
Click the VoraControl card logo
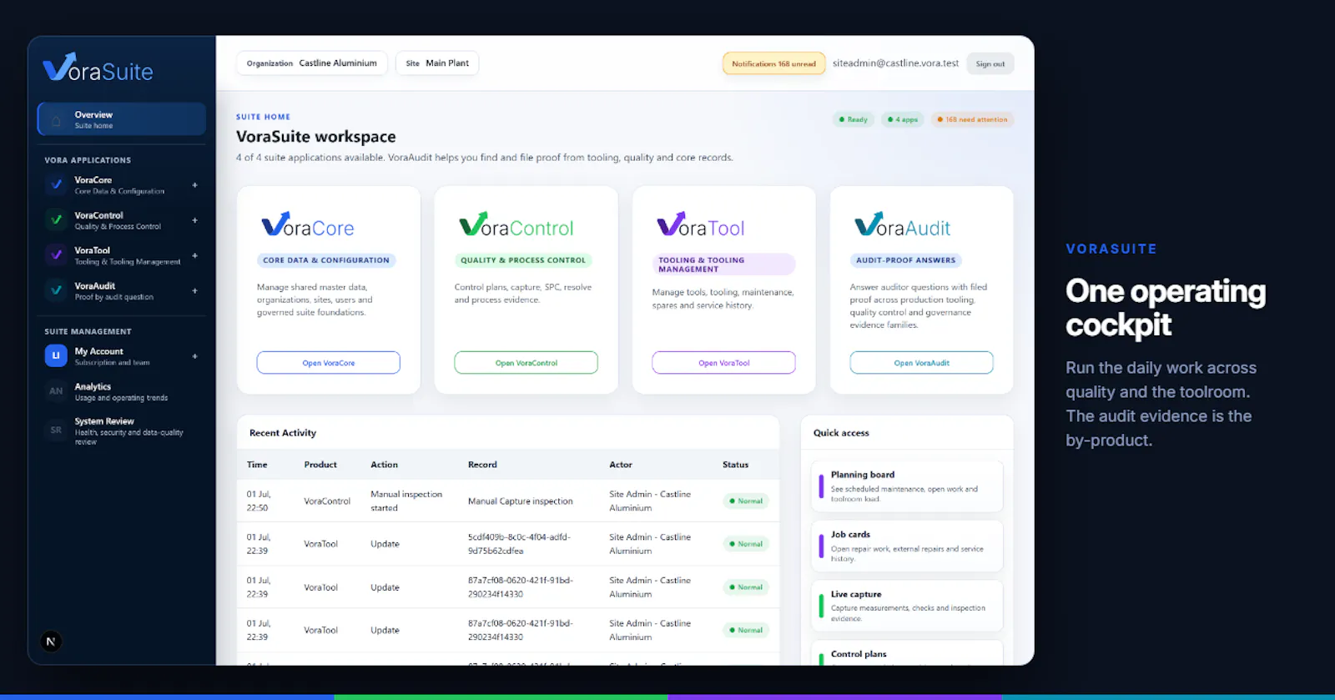(x=516, y=225)
